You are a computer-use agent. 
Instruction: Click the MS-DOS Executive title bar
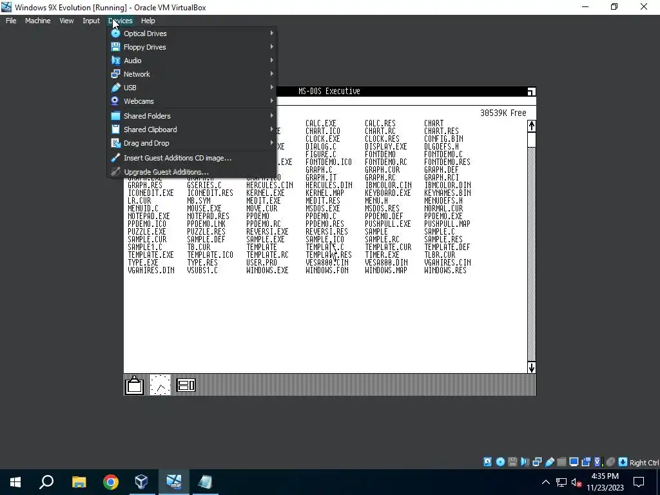point(329,92)
